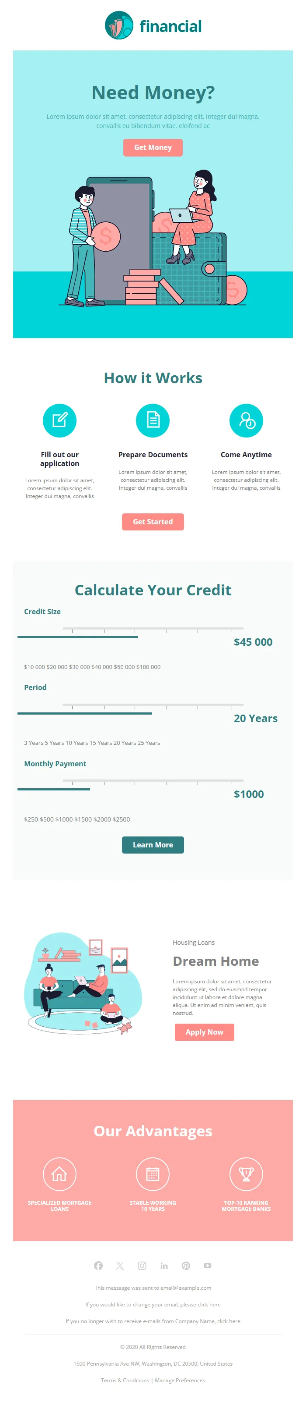Screen dimensions: 306x1402
Task: Open the YouTube social link
Action: click(208, 1265)
